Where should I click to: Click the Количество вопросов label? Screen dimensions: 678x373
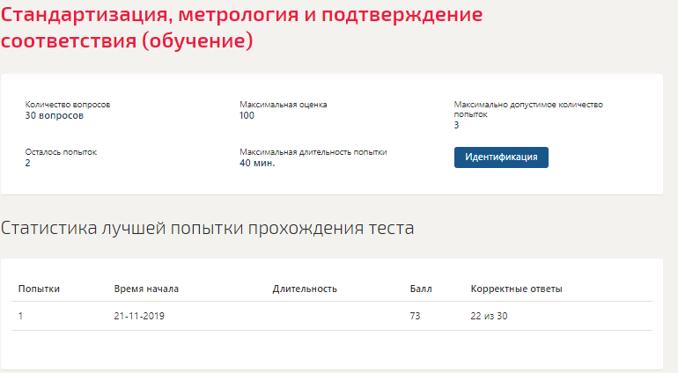point(68,105)
